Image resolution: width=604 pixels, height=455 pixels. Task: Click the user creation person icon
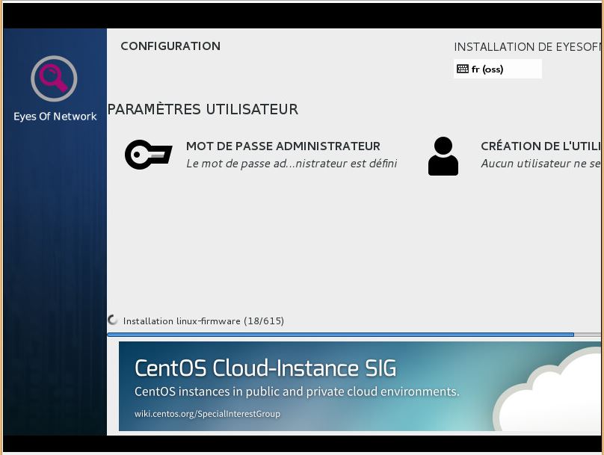click(x=443, y=156)
